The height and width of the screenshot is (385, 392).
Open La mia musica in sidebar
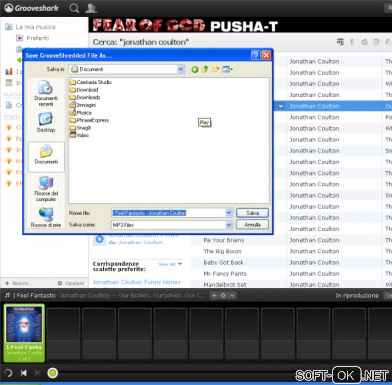[x=30, y=27]
